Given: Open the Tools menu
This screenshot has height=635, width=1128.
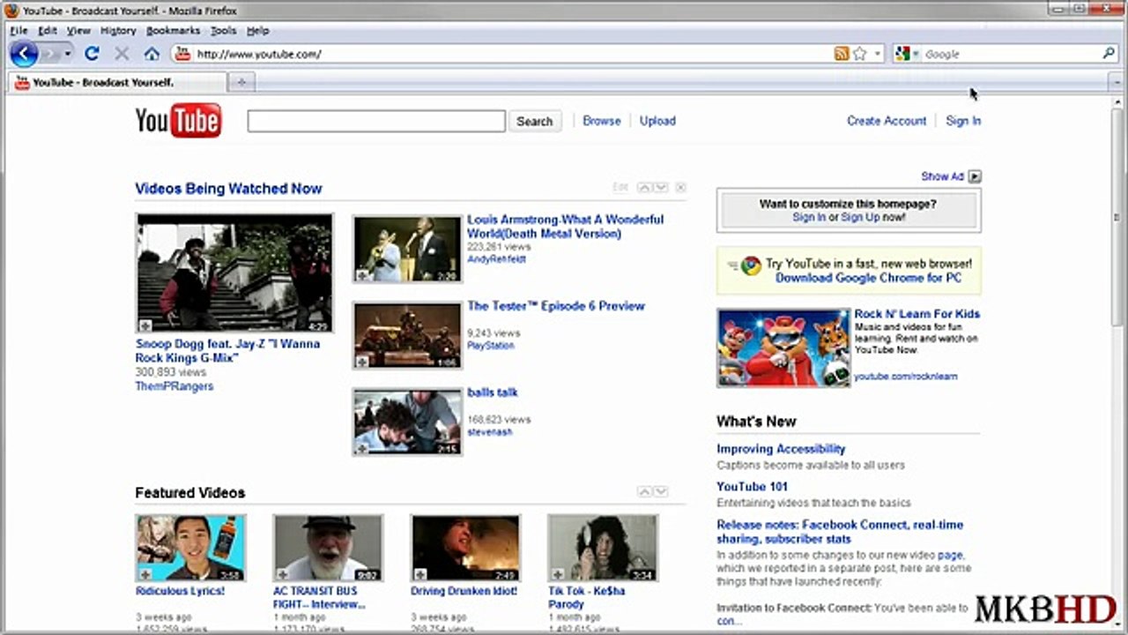Looking at the screenshot, I should pyautogui.click(x=223, y=30).
